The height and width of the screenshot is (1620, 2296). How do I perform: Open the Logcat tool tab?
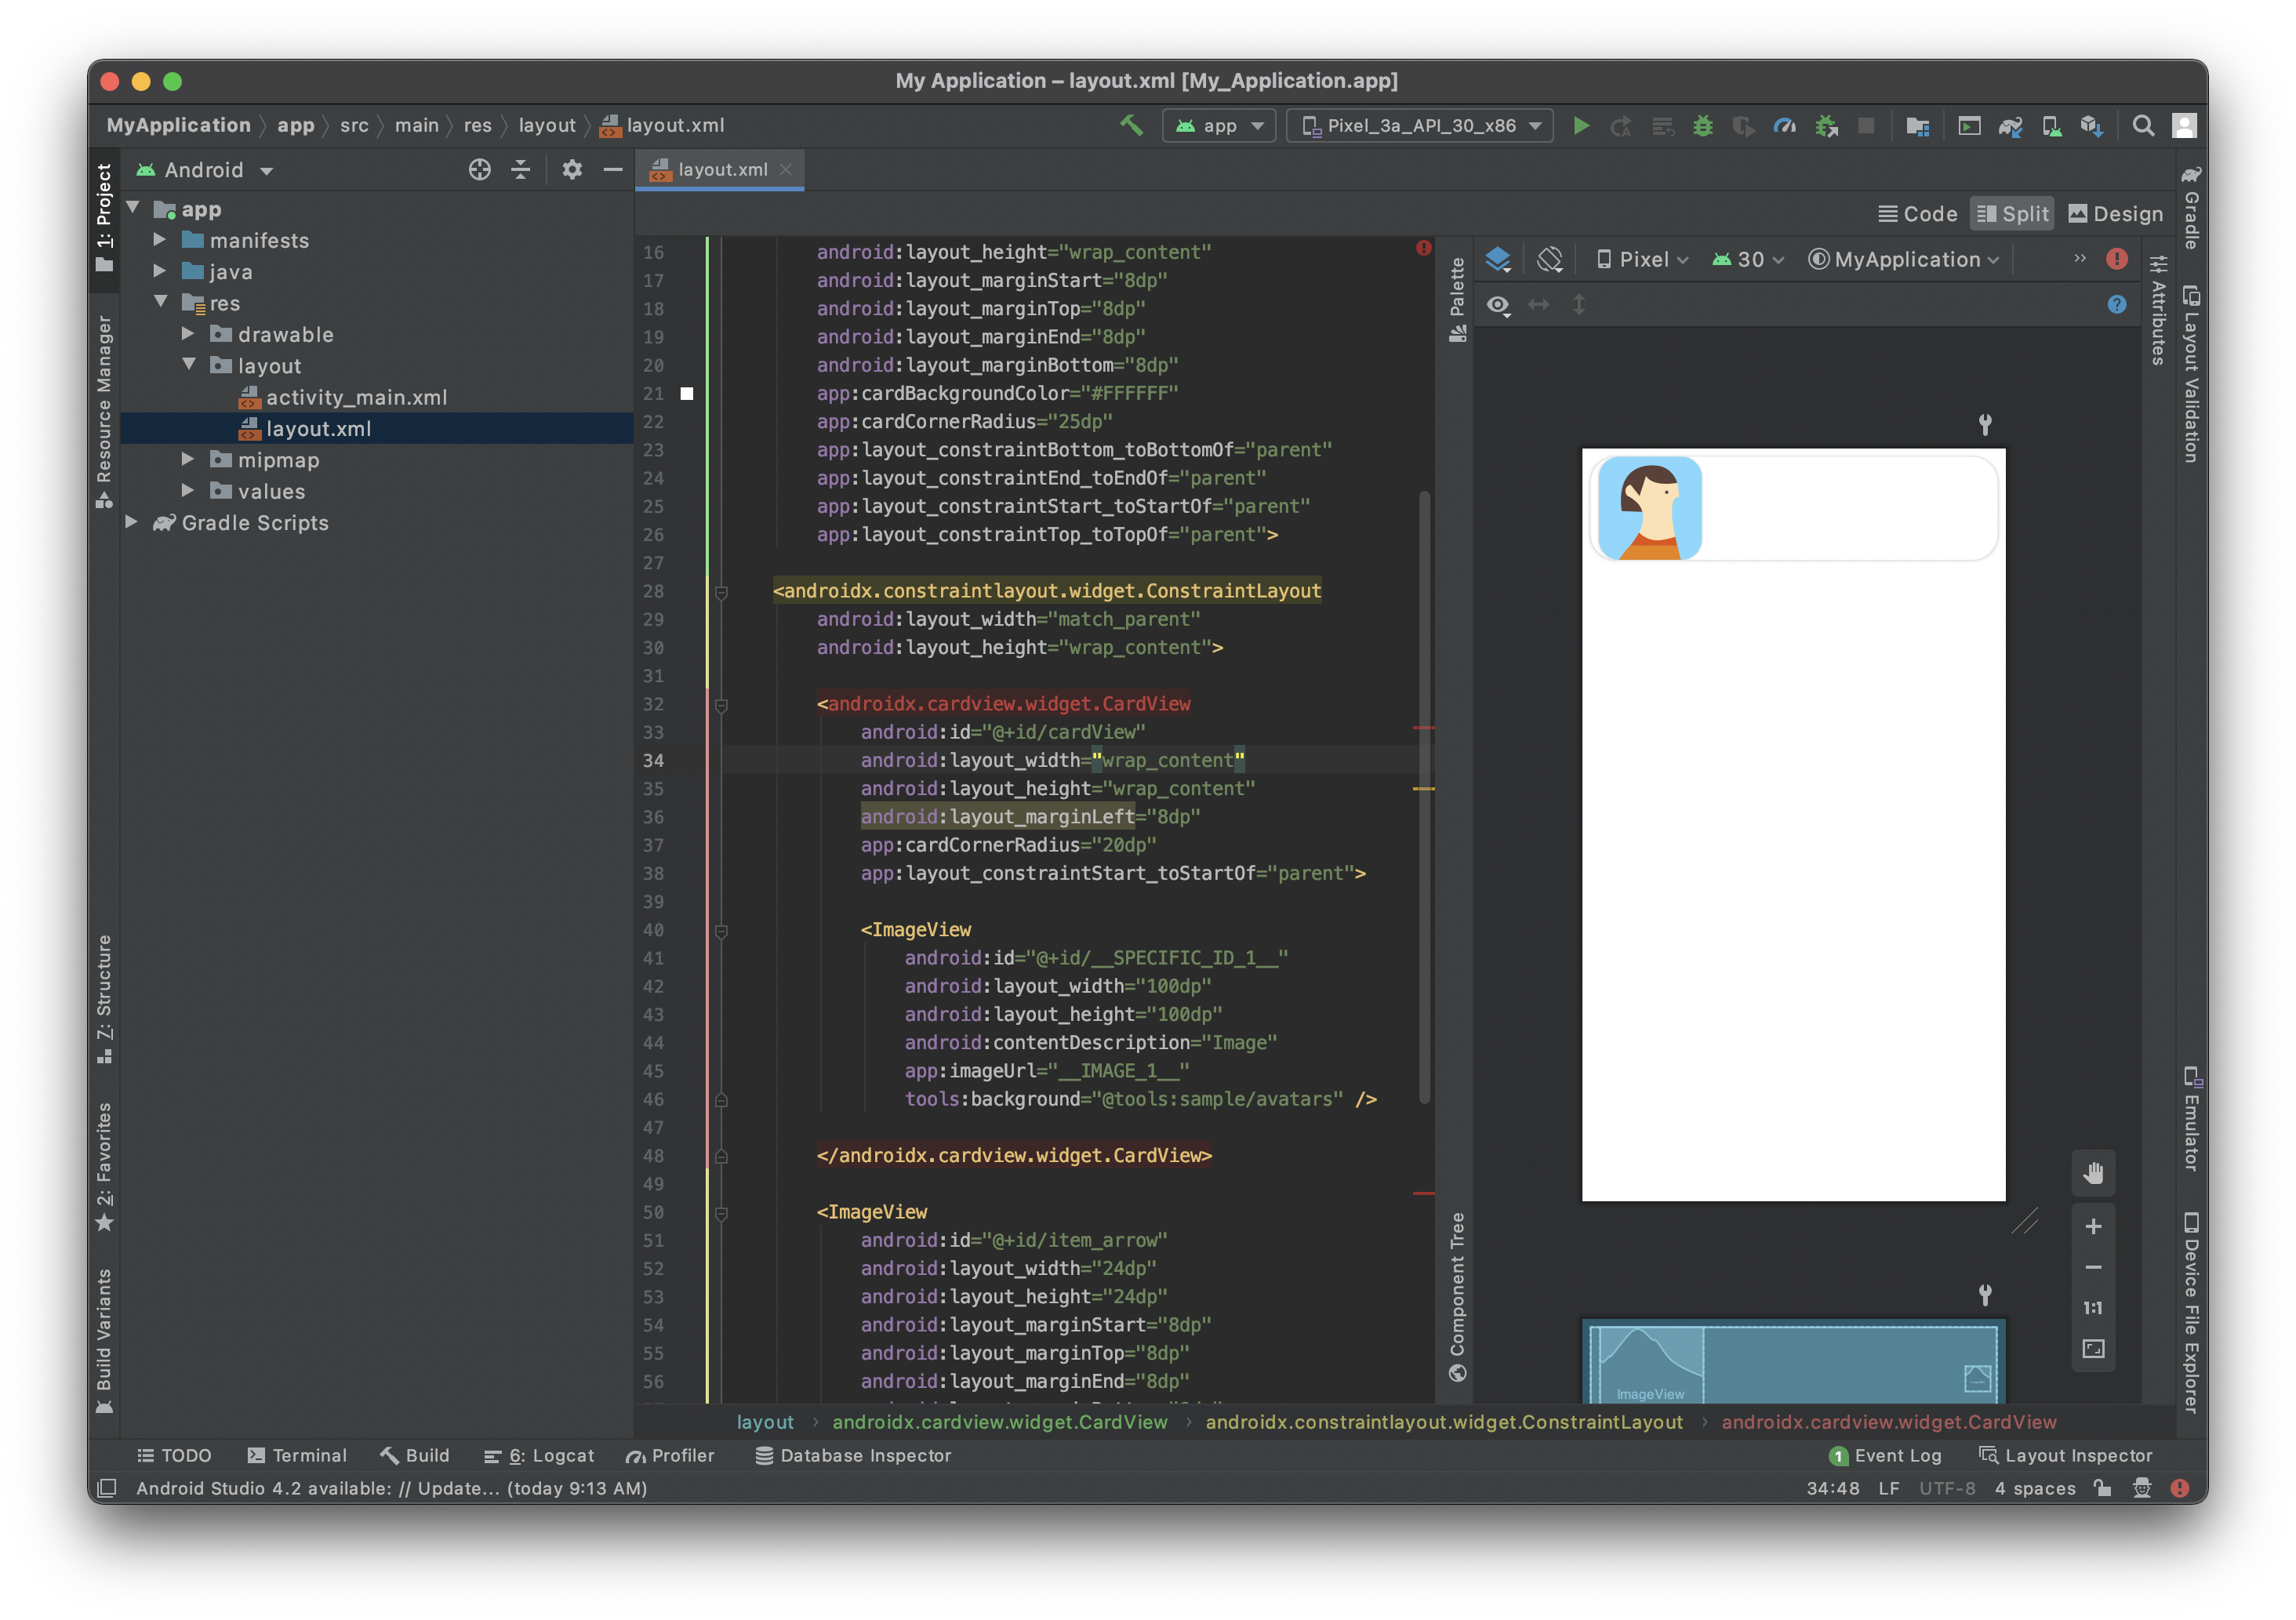(x=539, y=1455)
